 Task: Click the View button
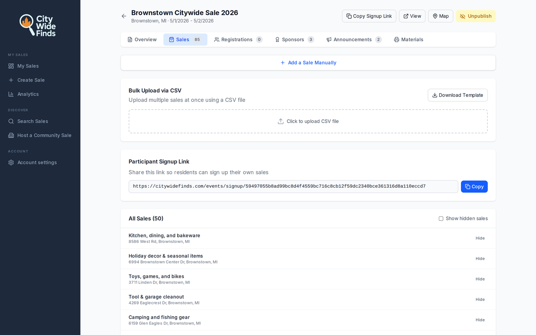coord(412,16)
